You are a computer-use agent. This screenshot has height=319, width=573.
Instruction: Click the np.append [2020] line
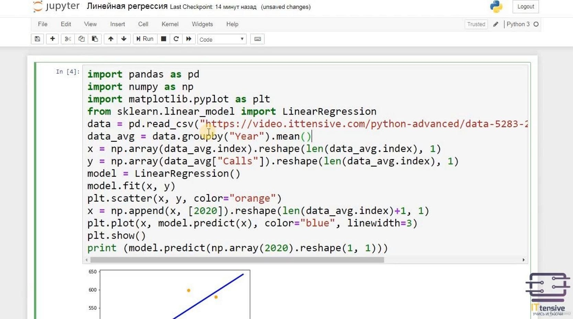(x=258, y=210)
